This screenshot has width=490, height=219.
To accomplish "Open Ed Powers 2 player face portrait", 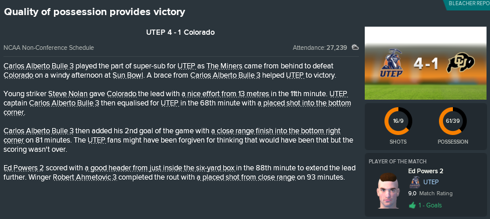I will tap(387, 190).
